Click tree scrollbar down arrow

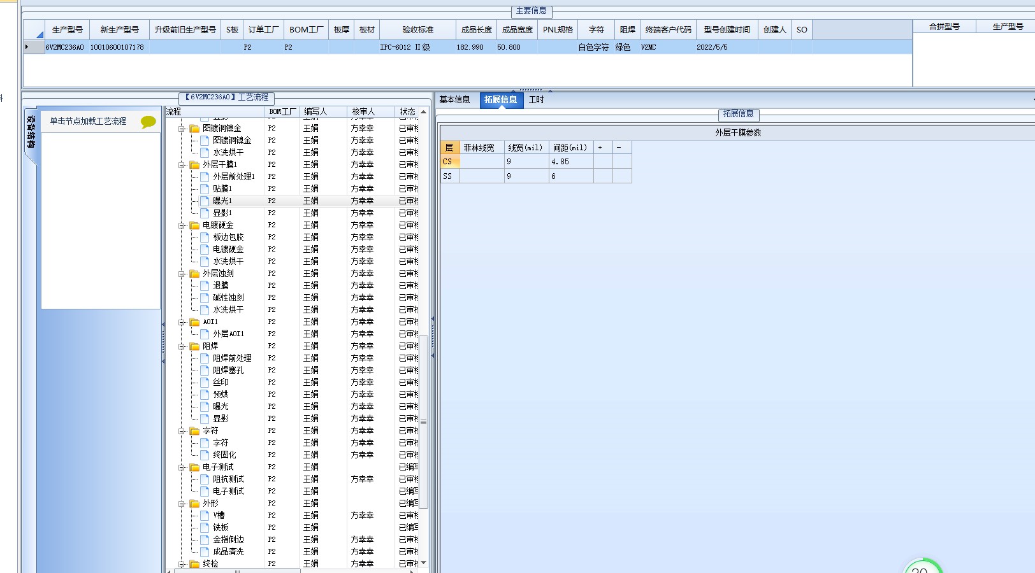pyautogui.click(x=424, y=563)
